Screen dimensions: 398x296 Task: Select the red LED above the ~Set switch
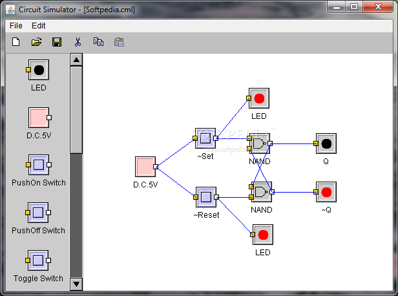tap(259, 98)
